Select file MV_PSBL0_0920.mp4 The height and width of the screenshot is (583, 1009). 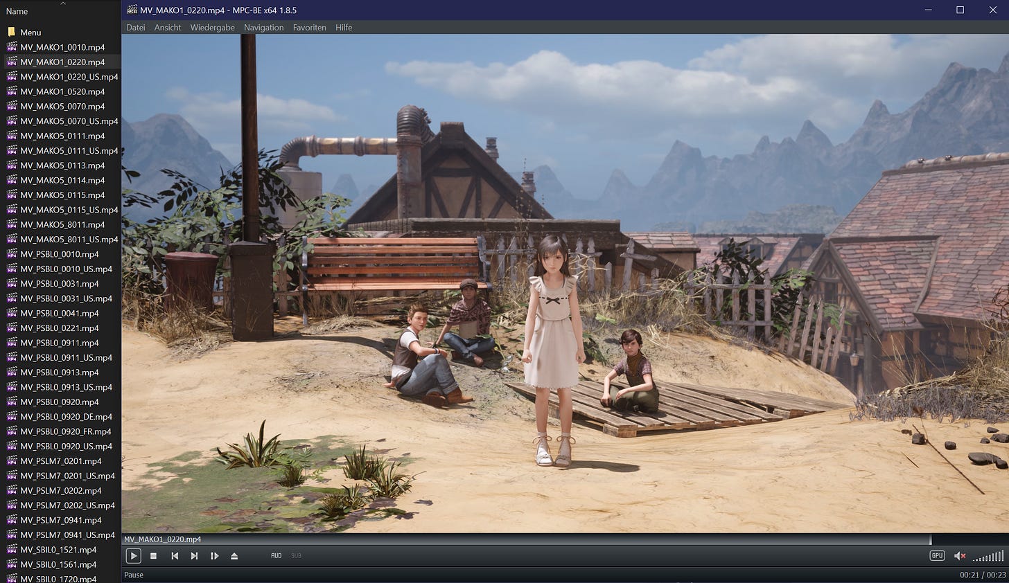pos(60,402)
